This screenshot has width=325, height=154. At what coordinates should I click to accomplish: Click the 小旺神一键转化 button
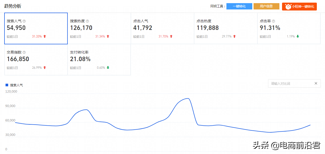click(x=299, y=7)
